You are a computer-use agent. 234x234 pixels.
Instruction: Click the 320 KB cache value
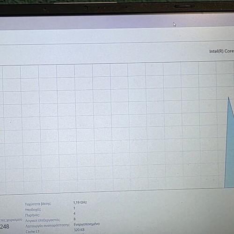coord(79,230)
